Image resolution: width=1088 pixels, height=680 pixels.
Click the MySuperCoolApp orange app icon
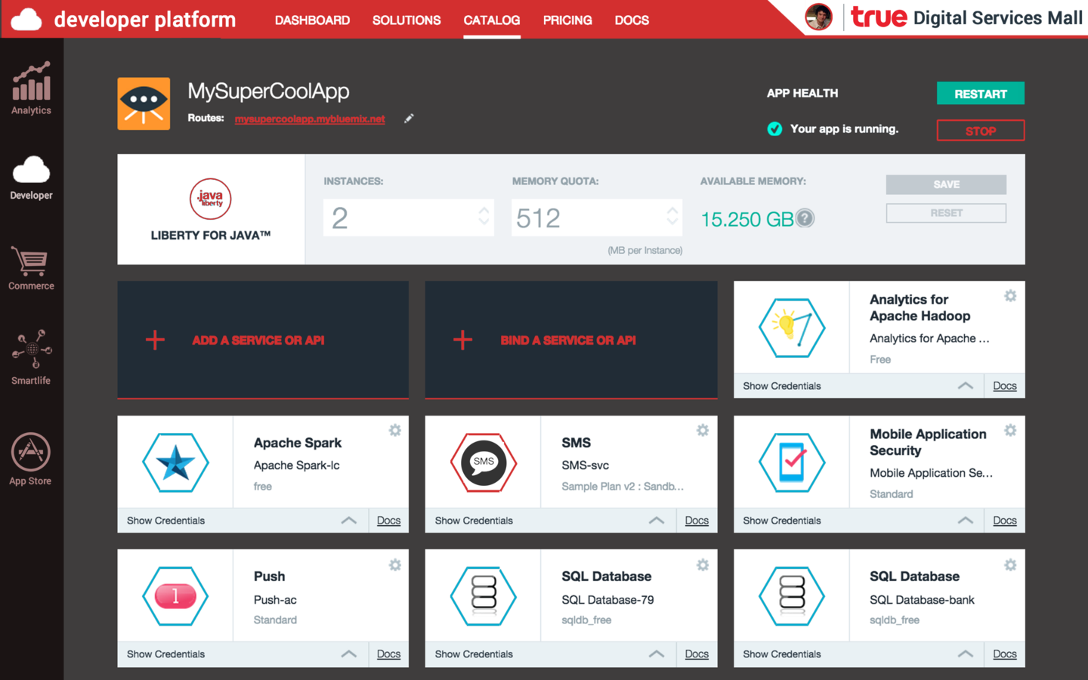tap(144, 104)
